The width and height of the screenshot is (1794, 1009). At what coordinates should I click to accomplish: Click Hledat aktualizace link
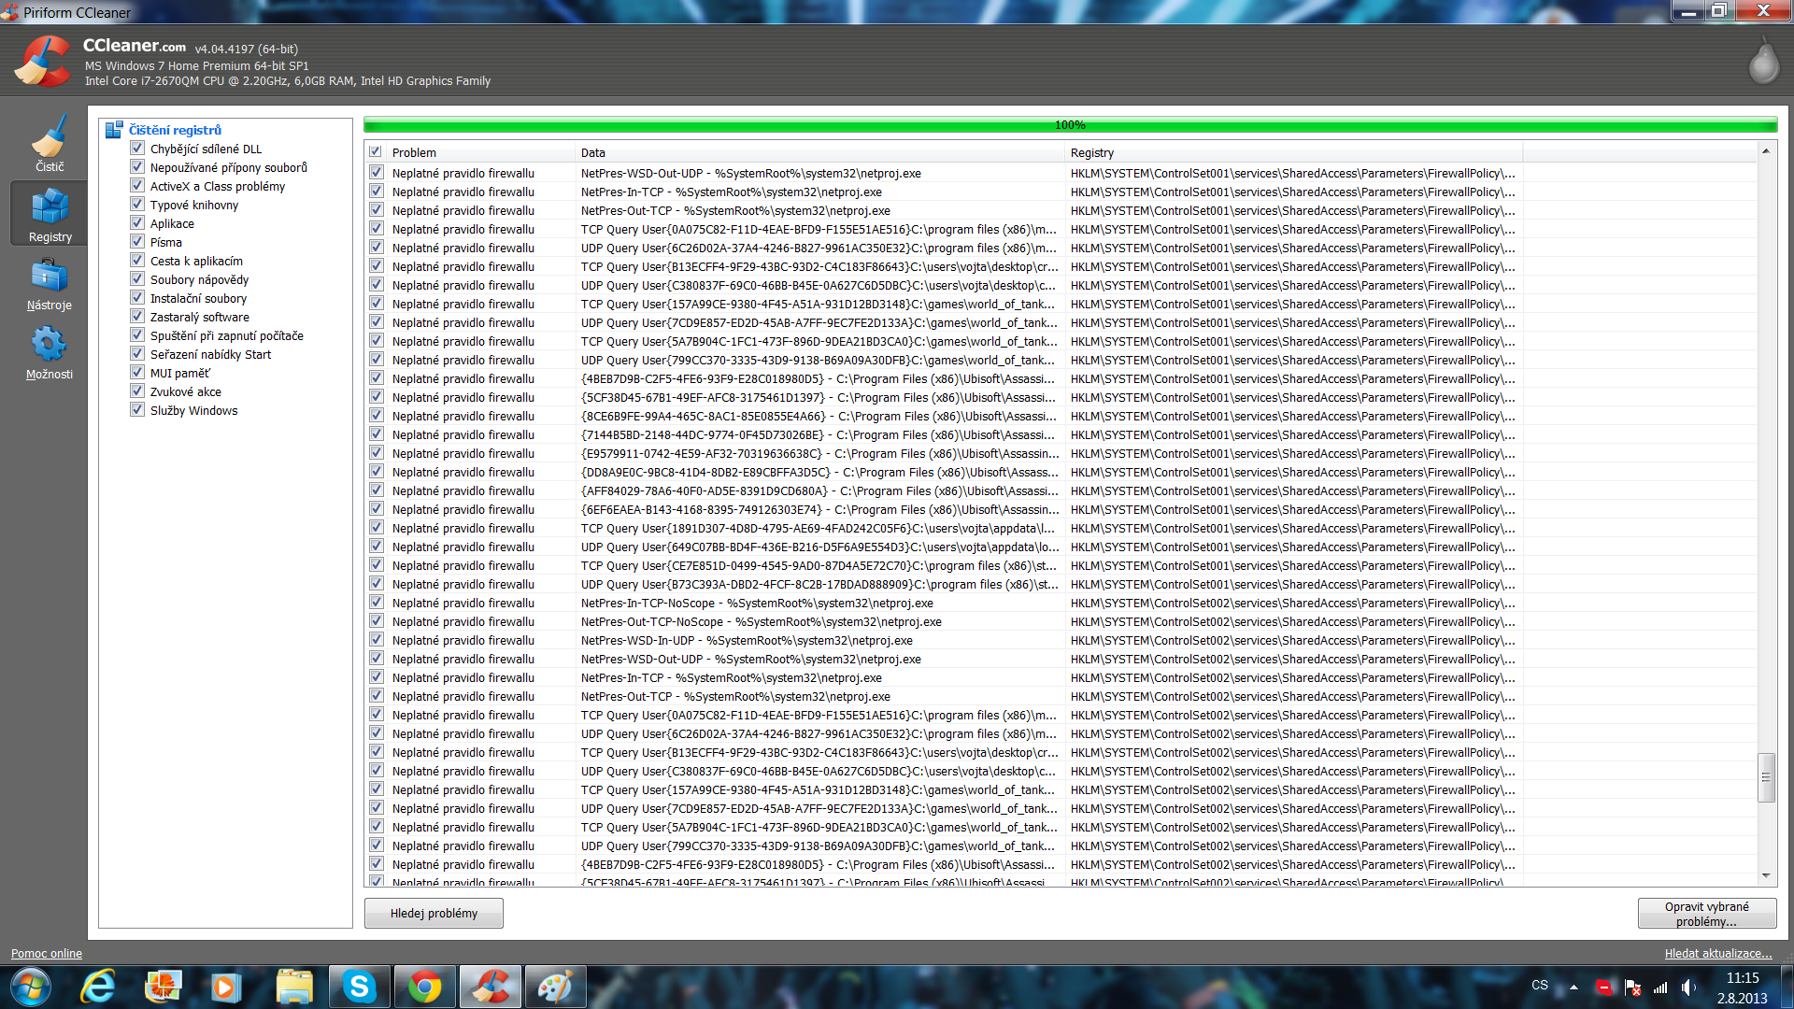pyautogui.click(x=1717, y=953)
